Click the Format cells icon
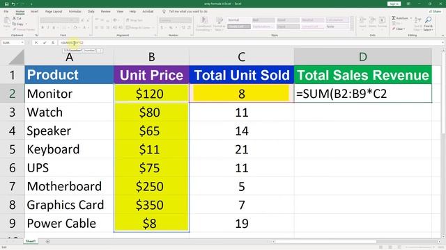This screenshot has height=250, width=446. (383, 20)
